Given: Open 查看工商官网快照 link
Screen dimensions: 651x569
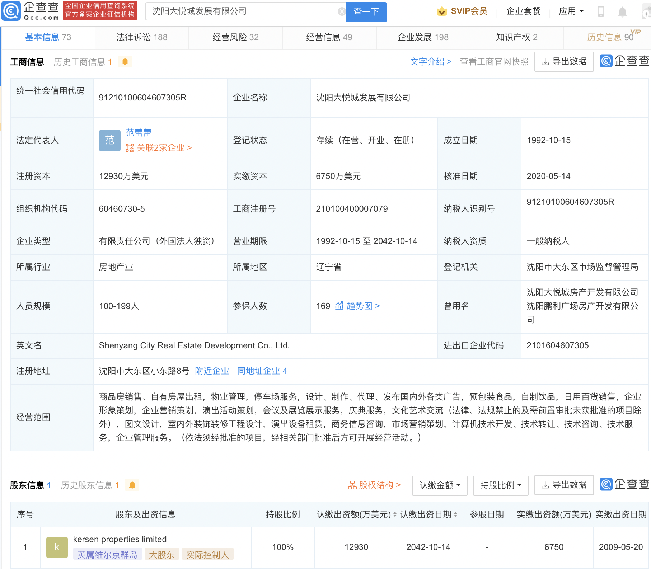Looking at the screenshot, I should click(x=494, y=62).
